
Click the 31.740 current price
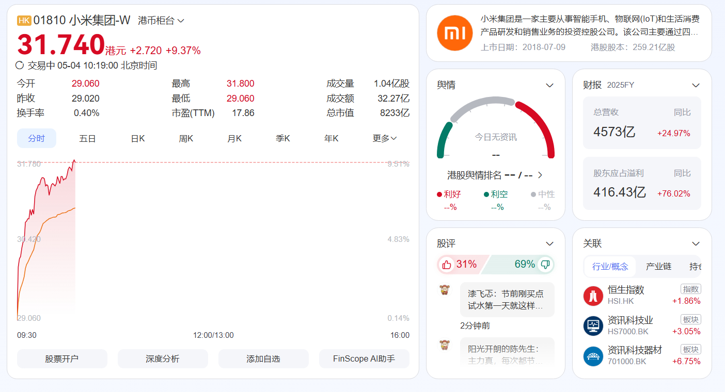61,44
